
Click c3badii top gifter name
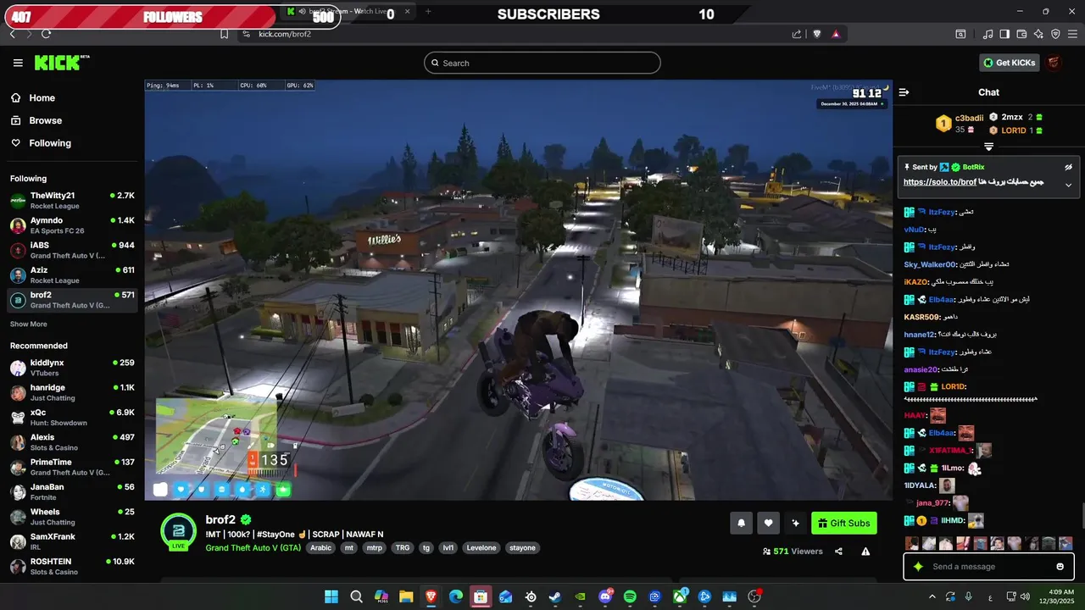[x=969, y=118]
